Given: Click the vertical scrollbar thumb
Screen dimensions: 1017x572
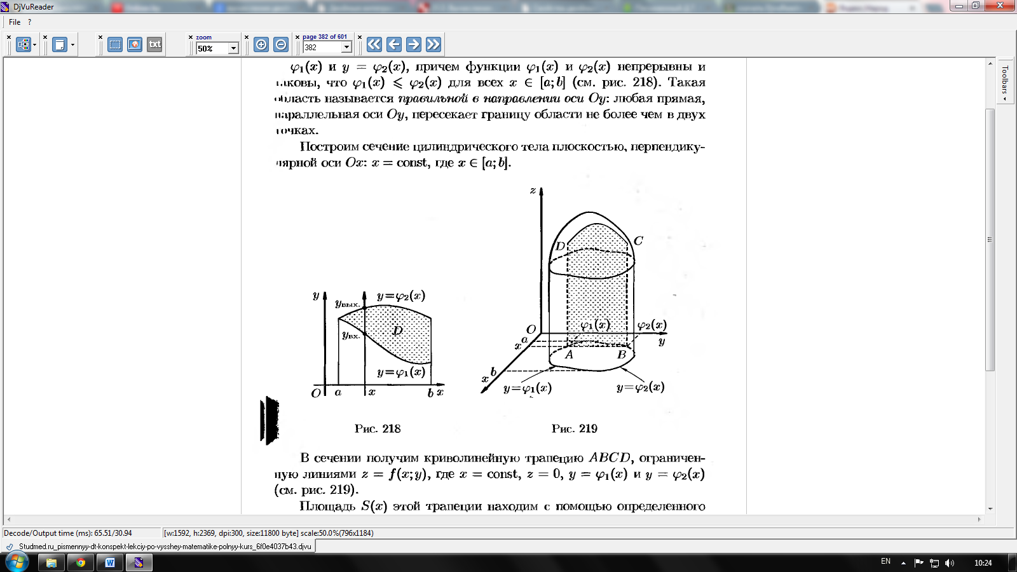Looking at the screenshot, I should tap(990, 240).
